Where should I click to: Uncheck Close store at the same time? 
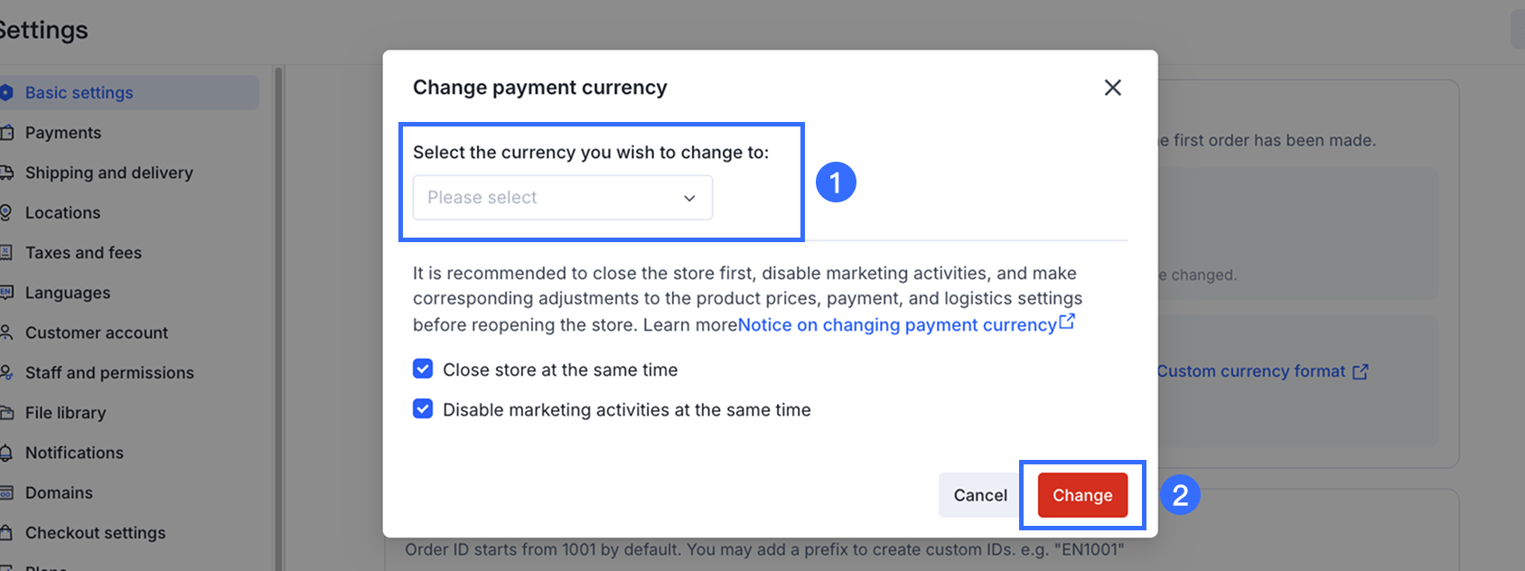[423, 369]
